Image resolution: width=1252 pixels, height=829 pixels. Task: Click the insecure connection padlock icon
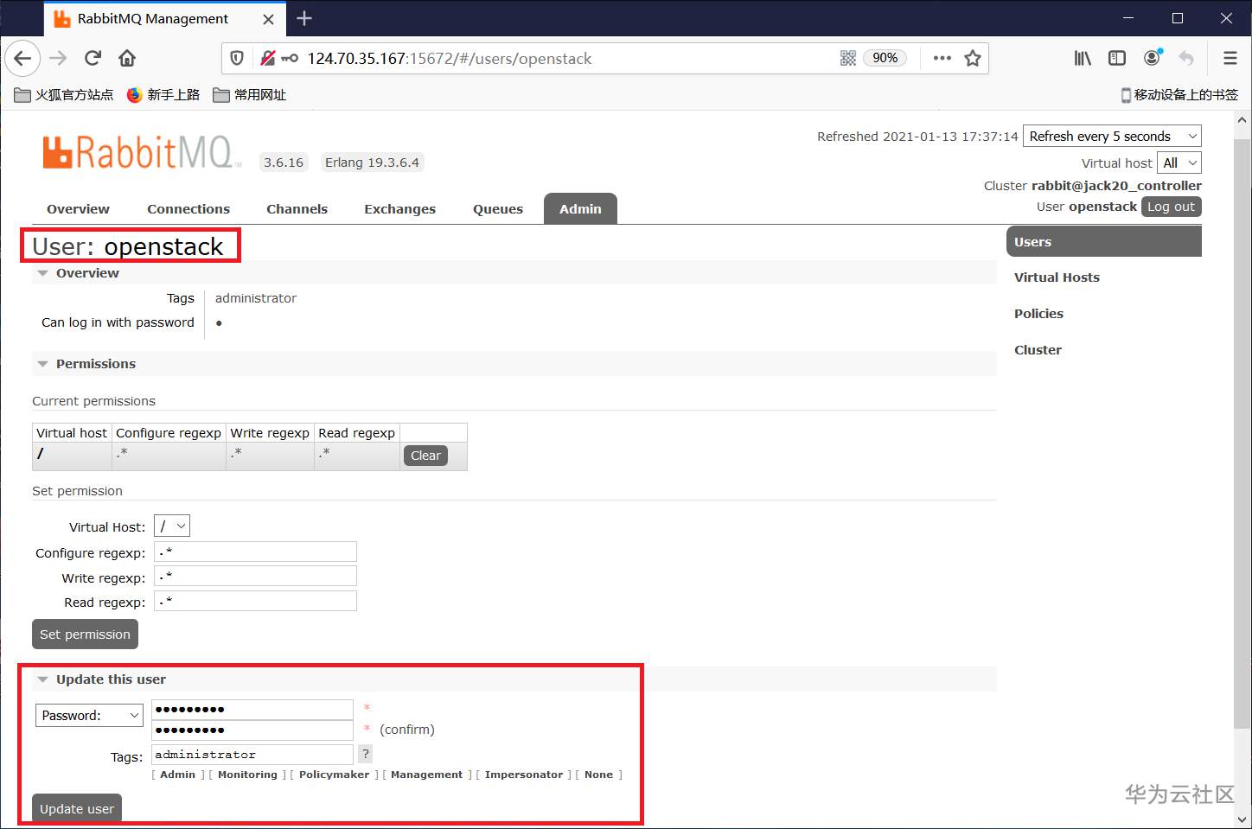point(268,58)
